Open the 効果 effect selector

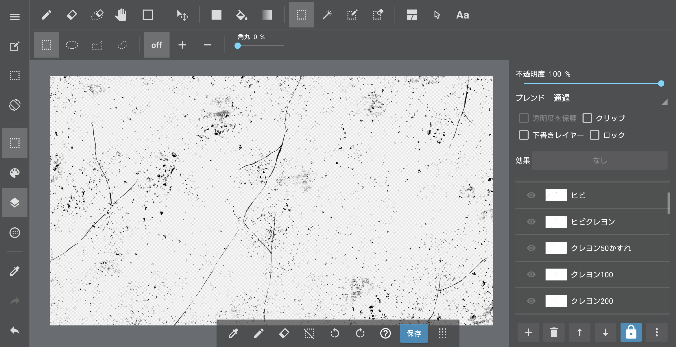(600, 160)
